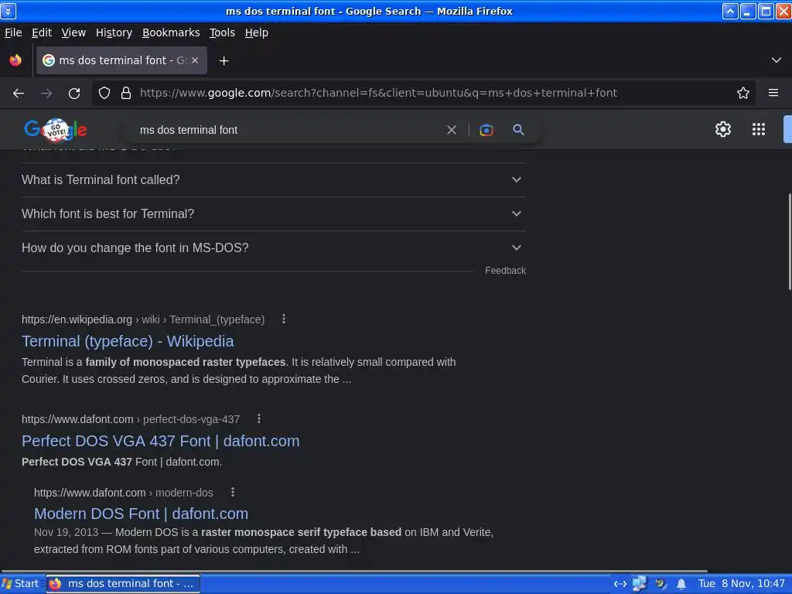Search by image using the camera icon
The width and height of the screenshot is (792, 594).
486,130
